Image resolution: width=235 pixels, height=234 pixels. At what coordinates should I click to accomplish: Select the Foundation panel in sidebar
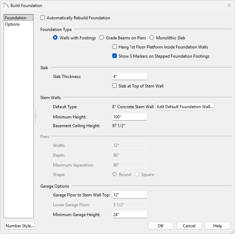click(19, 18)
